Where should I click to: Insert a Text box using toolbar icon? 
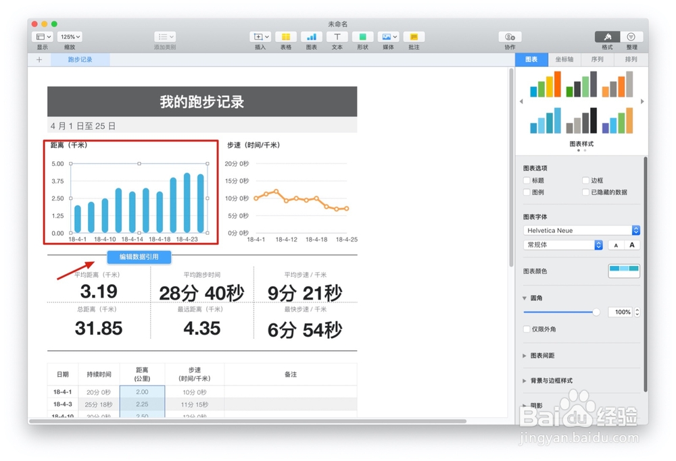coord(336,37)
